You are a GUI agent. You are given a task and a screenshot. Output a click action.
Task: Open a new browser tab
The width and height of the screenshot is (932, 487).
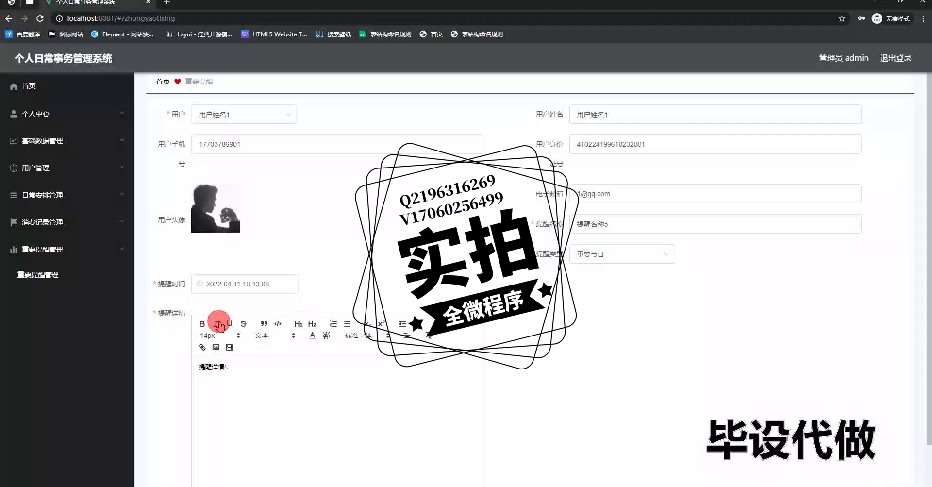coord(166,2)
